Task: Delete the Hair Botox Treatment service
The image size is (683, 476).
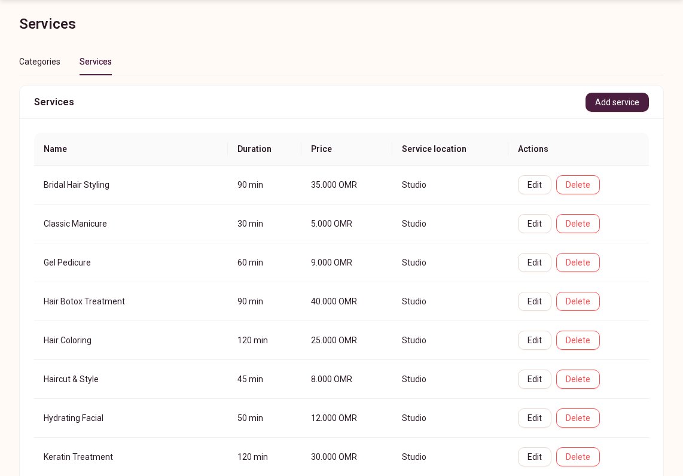Action: 578,301
